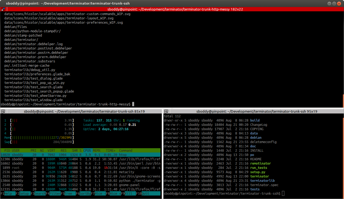344x199 pixels.
Task: Select the firefox process row with PID 12306
Action: (x=80, y=159)
